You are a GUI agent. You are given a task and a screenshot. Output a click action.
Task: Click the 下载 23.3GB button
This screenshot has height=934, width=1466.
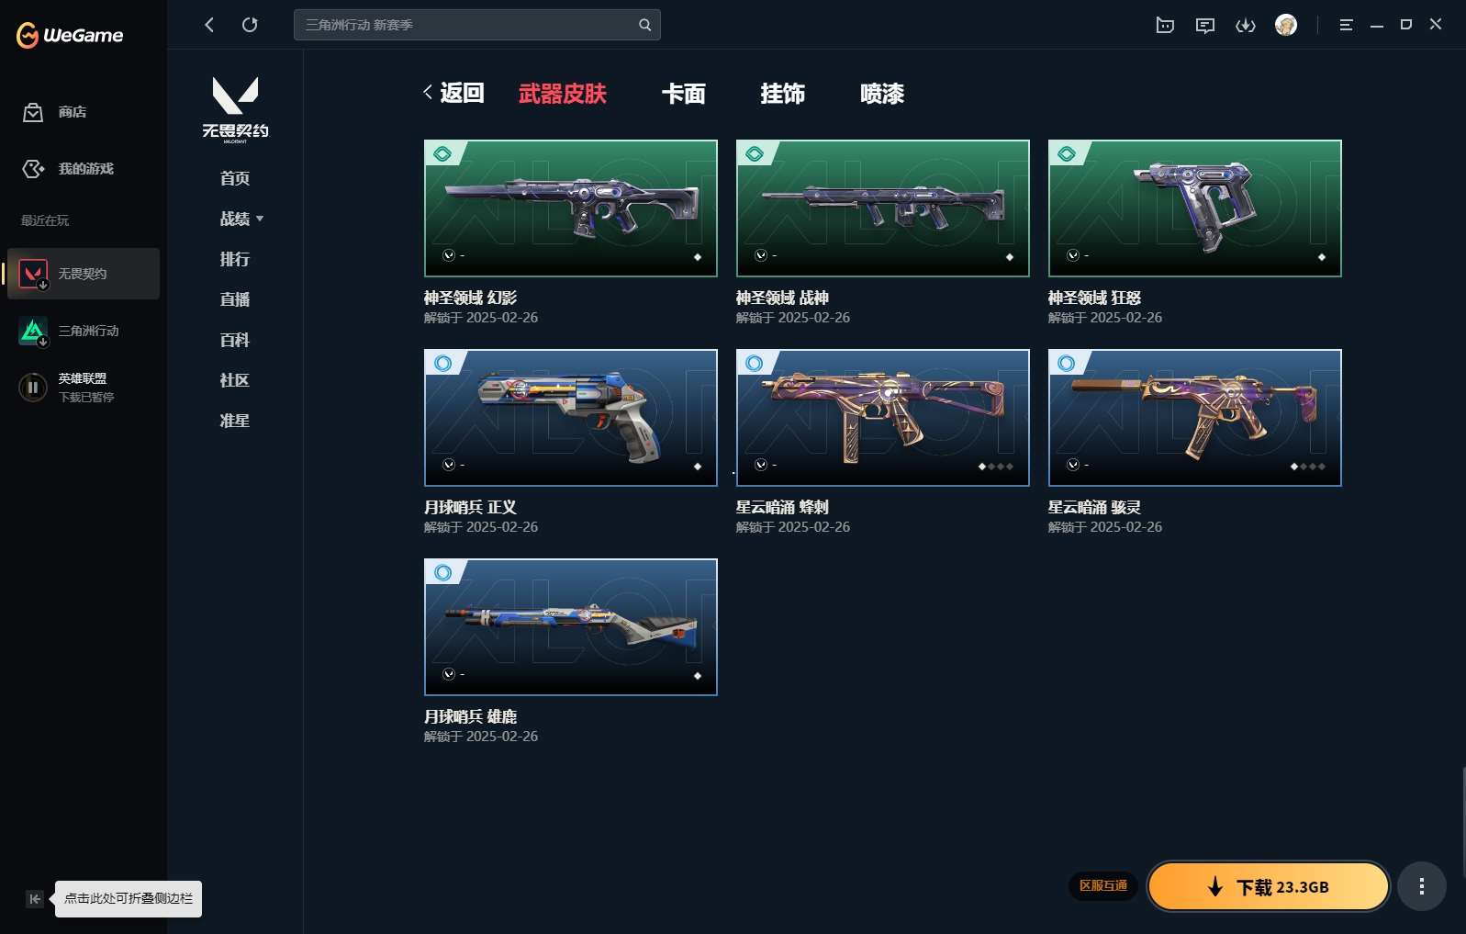(x=1268, y=886)
